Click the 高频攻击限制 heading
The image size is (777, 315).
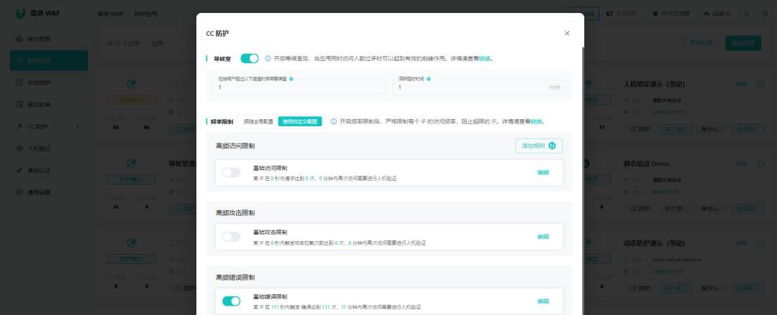[235, 212]
